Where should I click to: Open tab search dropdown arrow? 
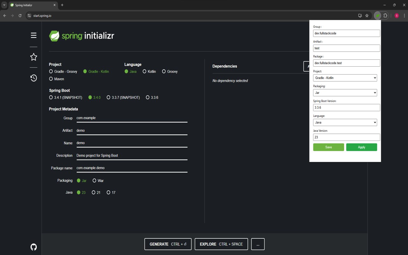coord(4,5)
